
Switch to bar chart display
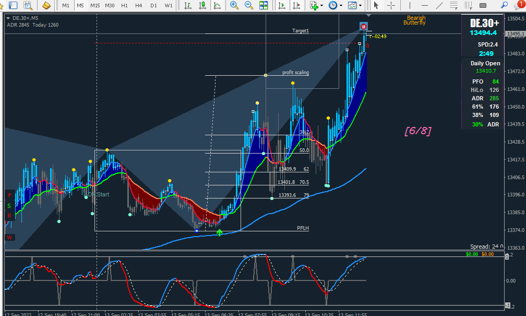click(x=188, y=5)
